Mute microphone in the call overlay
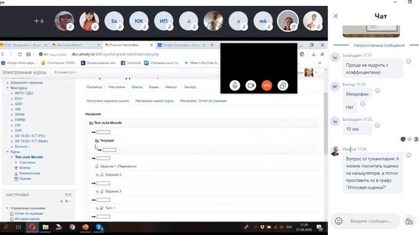This screenshot has height=235, width=419. click(234, 86)
